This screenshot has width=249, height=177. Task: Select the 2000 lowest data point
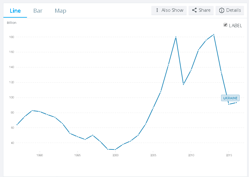115,149
